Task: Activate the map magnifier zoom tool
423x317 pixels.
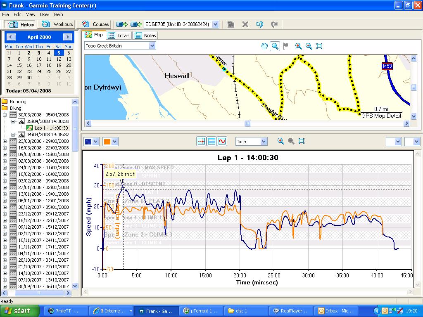Action: click(275, 46)
